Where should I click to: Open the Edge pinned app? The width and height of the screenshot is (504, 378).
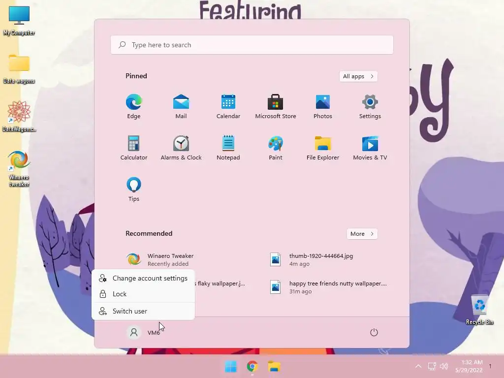134,107
